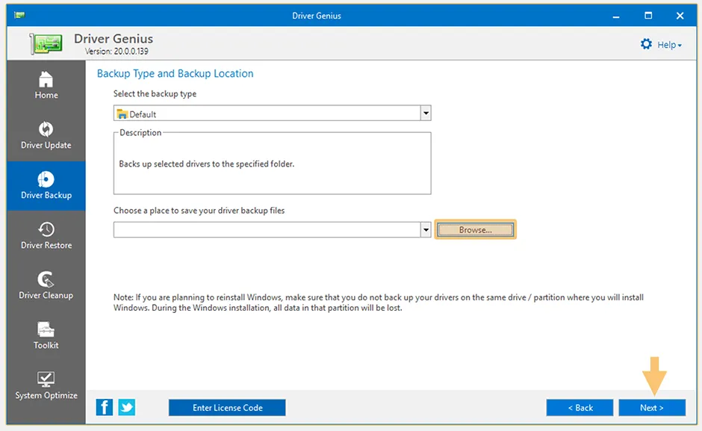Image resolution: width=702 pixels, height=431 pixels.
Task: Click the < Back button
Action: [580, 408]
